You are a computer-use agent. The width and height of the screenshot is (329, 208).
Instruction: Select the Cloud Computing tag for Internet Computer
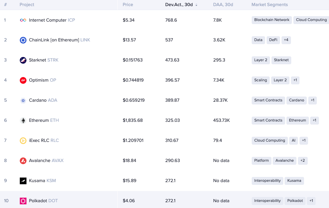pyautogui.click(x=311, y=20)
